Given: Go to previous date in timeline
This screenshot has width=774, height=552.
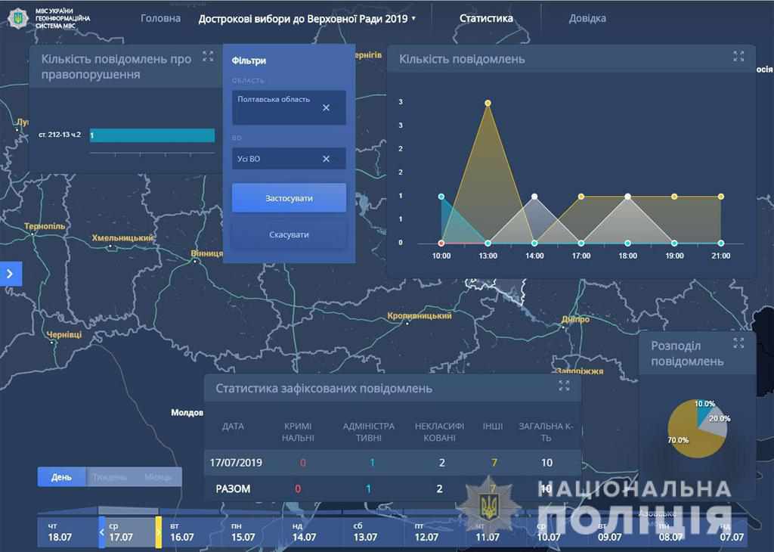Looking at the screenshot, I should tap(103, 532).
